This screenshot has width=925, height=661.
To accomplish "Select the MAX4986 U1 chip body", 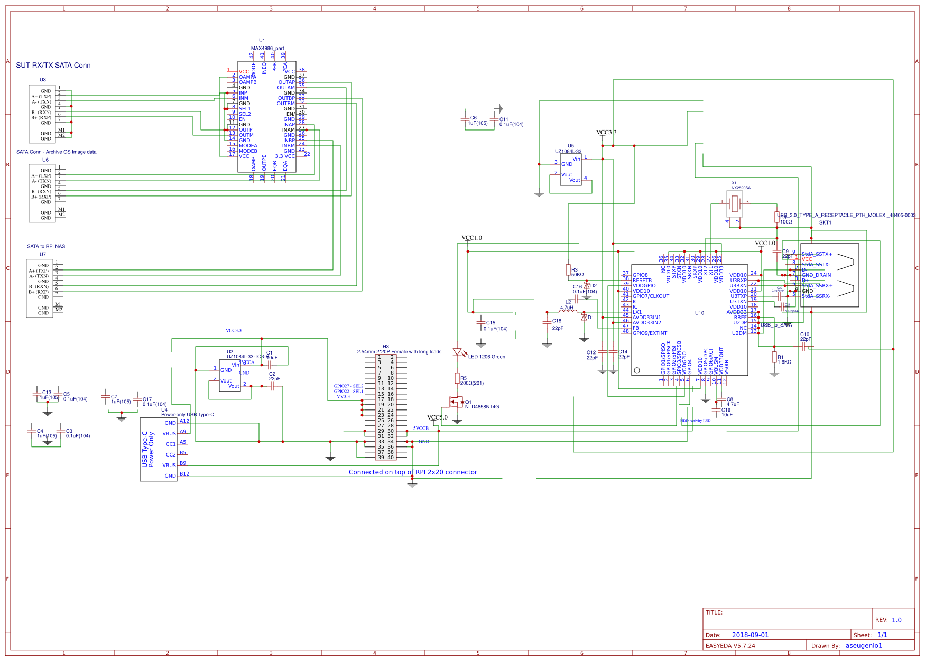I will (267, 117).
